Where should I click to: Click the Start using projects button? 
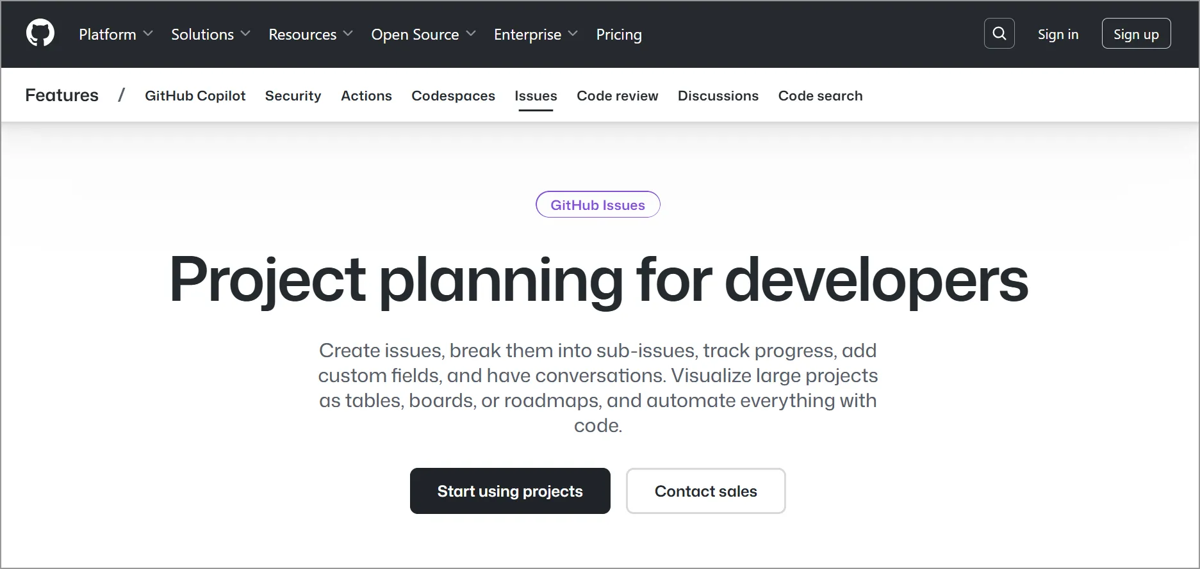point(509,491)
